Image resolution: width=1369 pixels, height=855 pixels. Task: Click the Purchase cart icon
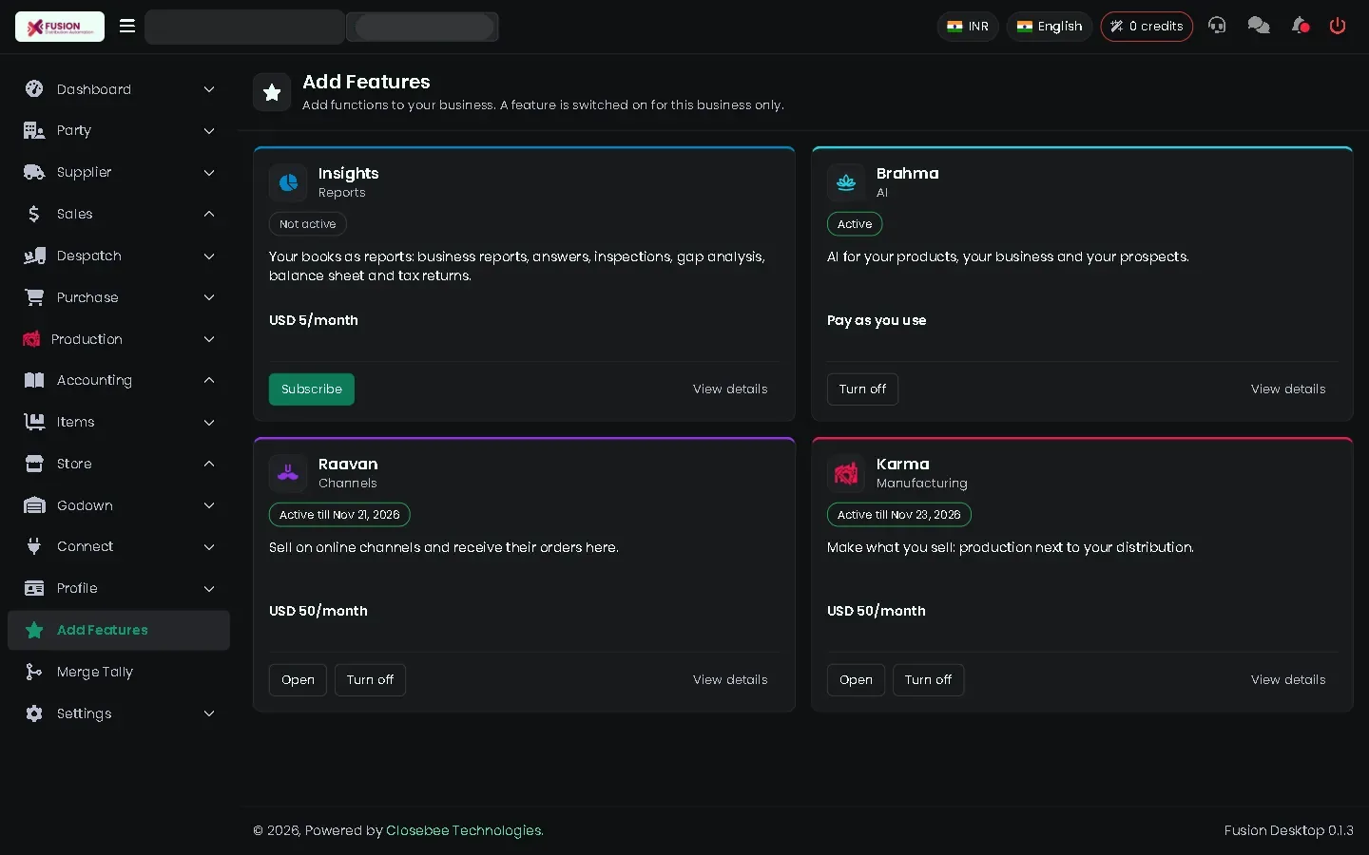[34, 297]
